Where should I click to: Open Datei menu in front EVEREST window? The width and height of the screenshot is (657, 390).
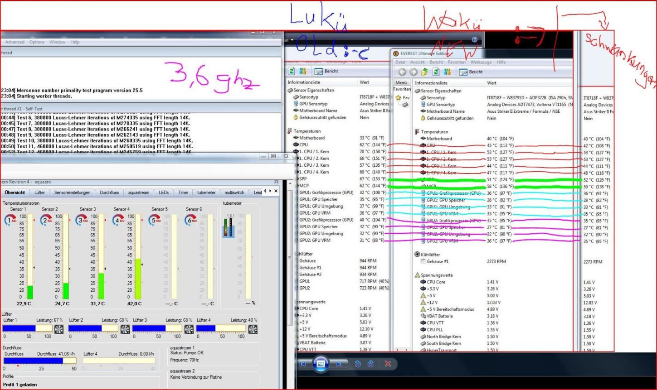click(x=400, y=63)
